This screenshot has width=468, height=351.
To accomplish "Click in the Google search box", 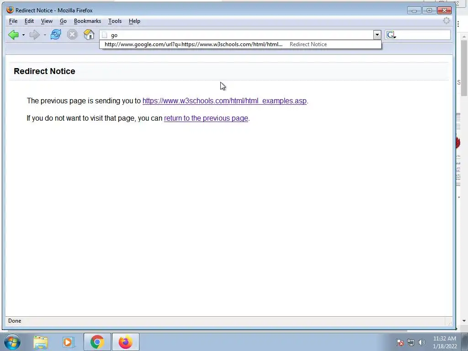I will 423,35.
